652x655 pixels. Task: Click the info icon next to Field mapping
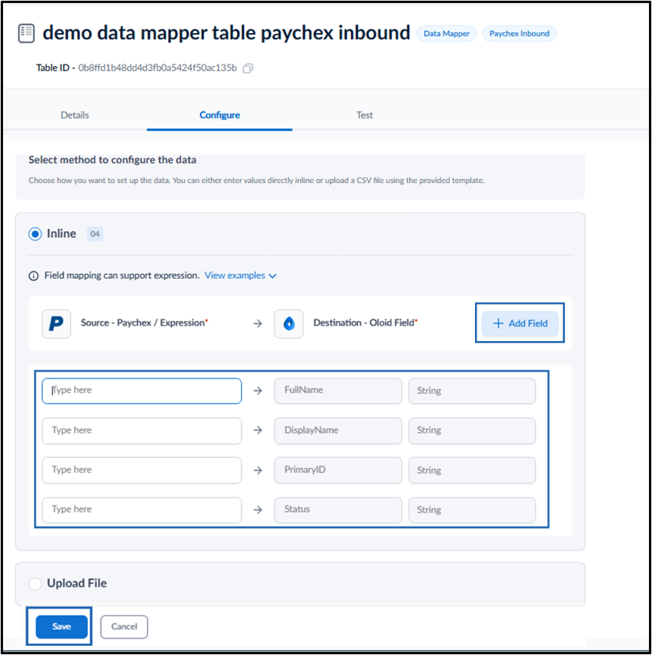[33, 276]
